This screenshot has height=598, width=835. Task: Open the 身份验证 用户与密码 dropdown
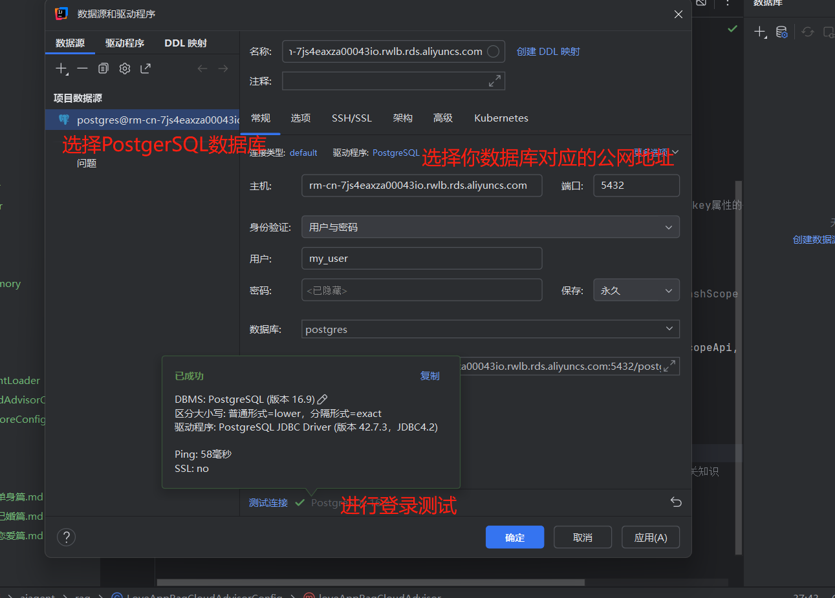click(490, 227)
